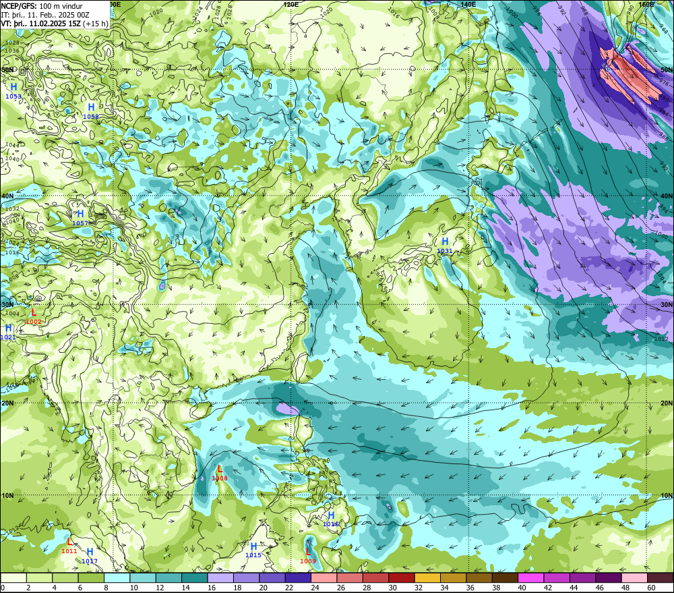This screenshot has height=593, width=674.
Task: Pick the legend swatch between 10 and 12
Action: [x=143, y=577]
